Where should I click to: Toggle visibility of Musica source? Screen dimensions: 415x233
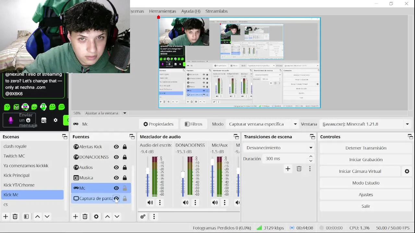tap(116, 178)
